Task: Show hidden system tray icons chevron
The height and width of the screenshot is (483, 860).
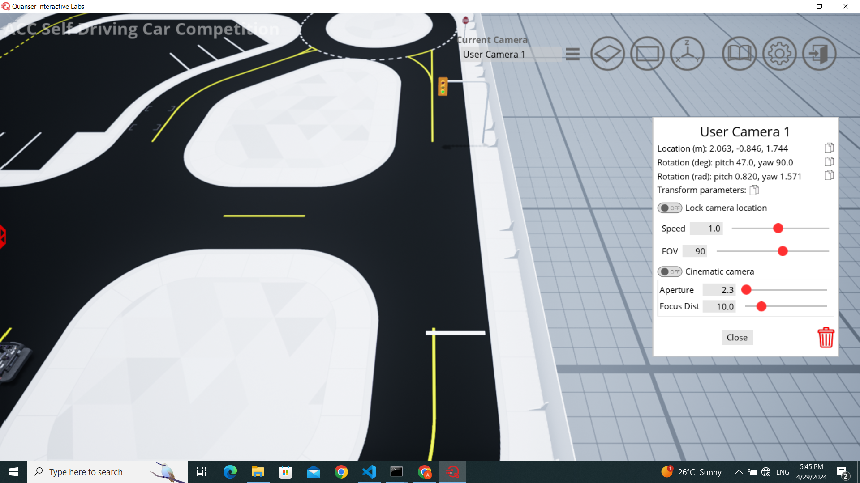Action: point(739,472)
